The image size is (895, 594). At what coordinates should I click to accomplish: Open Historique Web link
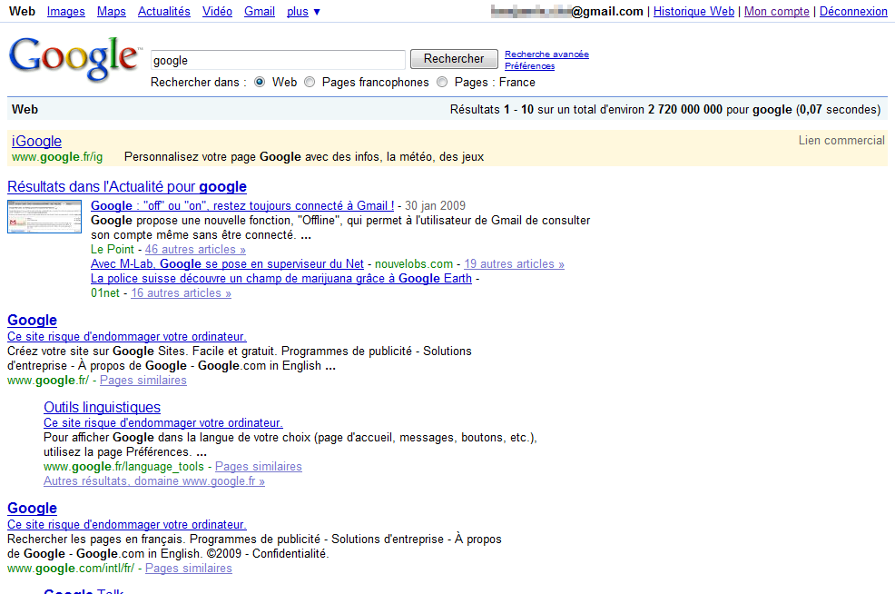[693, 12]
